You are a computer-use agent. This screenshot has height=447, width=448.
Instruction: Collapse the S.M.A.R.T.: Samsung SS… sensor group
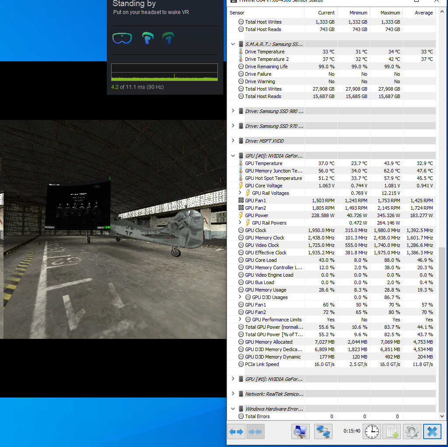233,44
